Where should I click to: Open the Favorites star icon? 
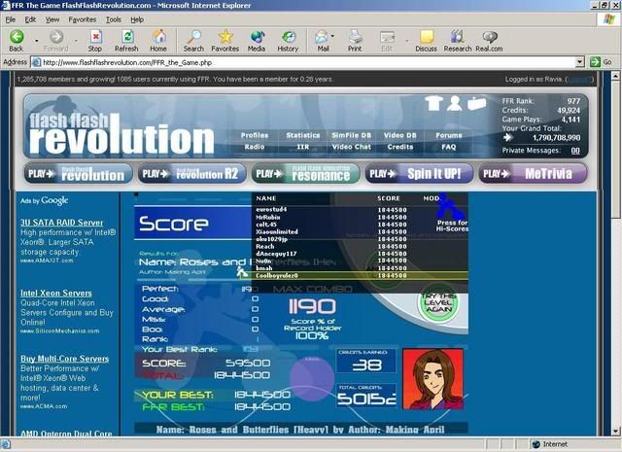[225, 38]
